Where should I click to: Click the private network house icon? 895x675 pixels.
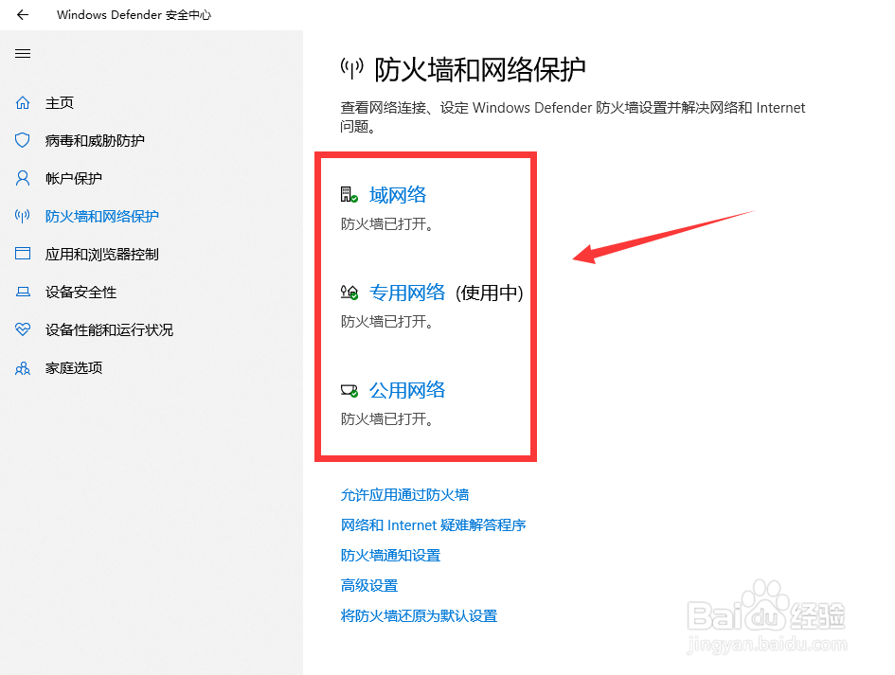(349, 293)
